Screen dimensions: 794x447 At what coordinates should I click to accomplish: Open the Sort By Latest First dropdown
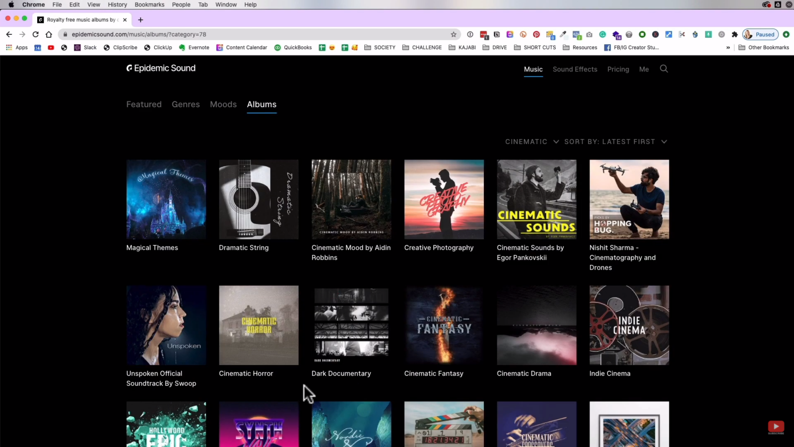(615, 142)
